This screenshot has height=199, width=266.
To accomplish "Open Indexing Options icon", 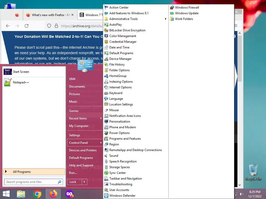I will pyautogui.click(x=106, y=82).
